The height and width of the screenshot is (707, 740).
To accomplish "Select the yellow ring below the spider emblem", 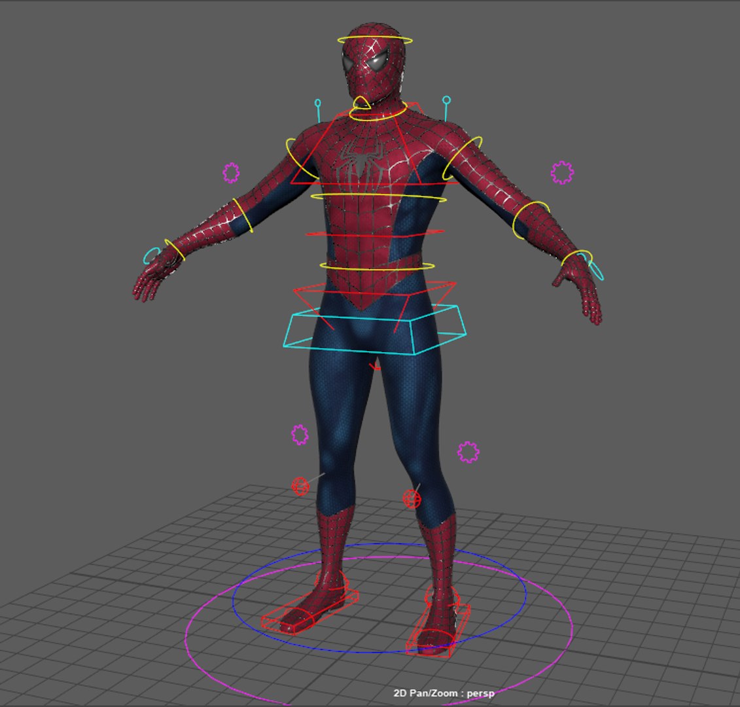I will click(x=378, y=197).
